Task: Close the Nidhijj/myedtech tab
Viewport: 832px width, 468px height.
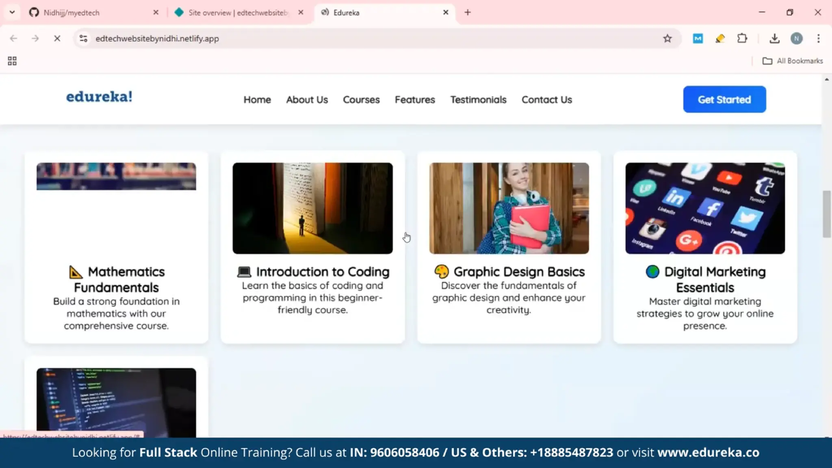Action: [156, 13]
